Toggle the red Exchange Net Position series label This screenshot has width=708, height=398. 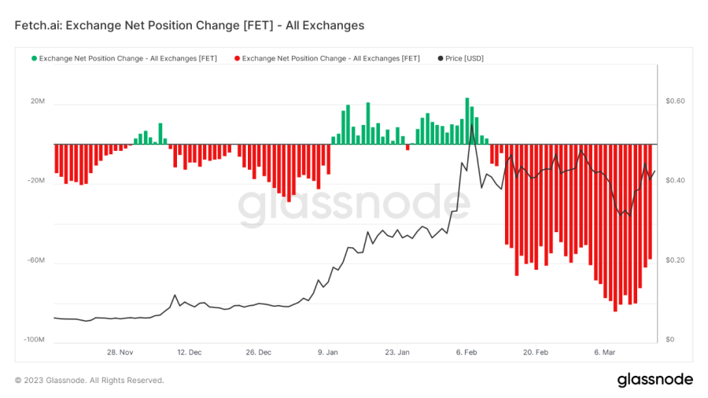[331, 59]
